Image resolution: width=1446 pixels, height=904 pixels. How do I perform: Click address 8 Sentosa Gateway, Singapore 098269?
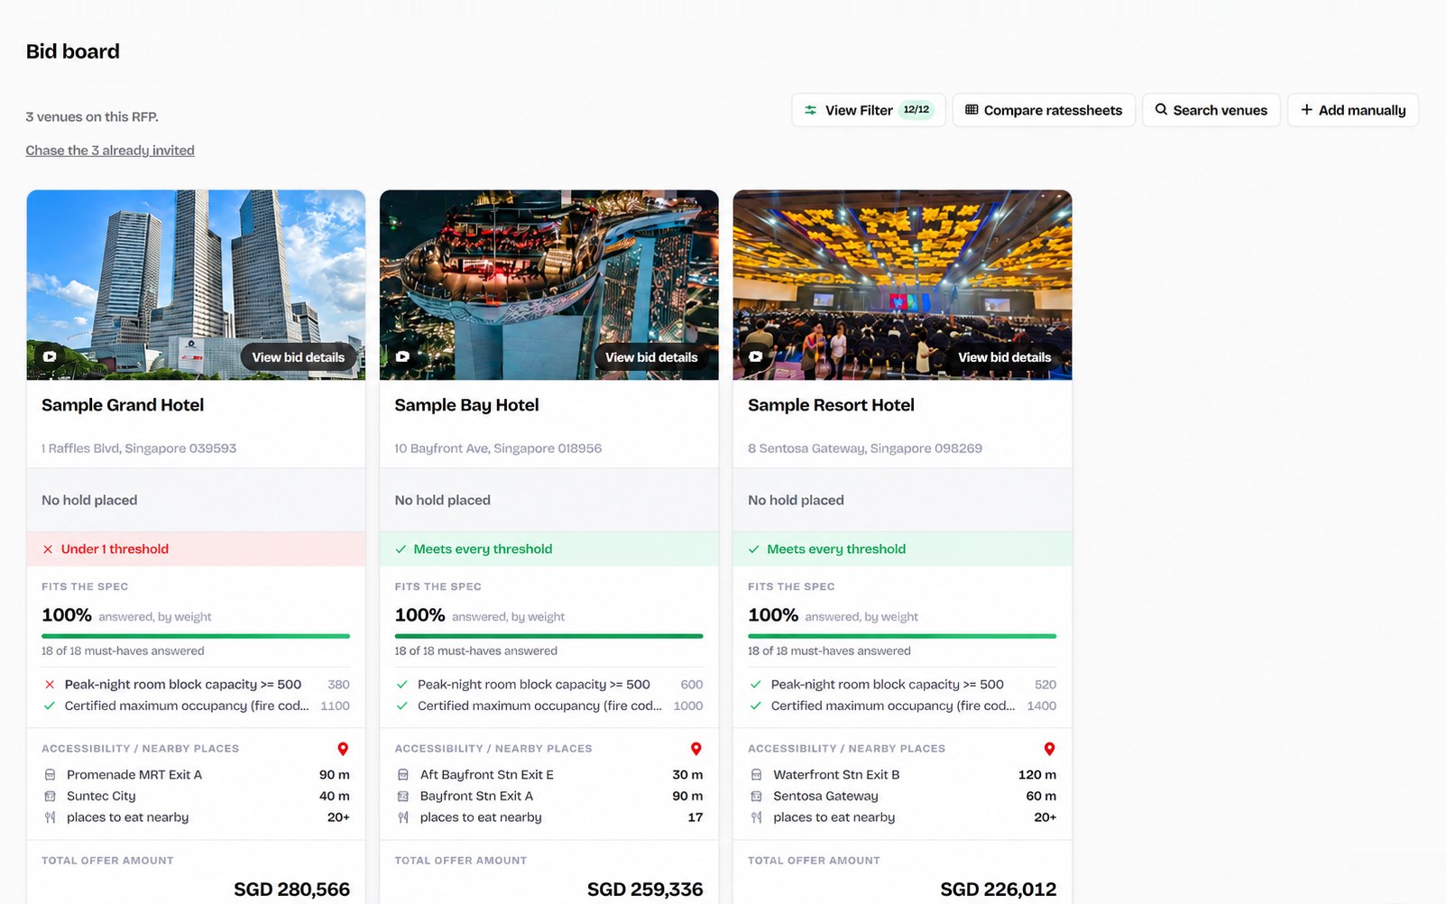point(865,448)
